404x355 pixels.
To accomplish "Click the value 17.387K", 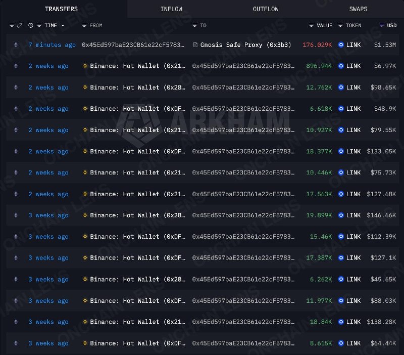I will click(x=319, y=258).
